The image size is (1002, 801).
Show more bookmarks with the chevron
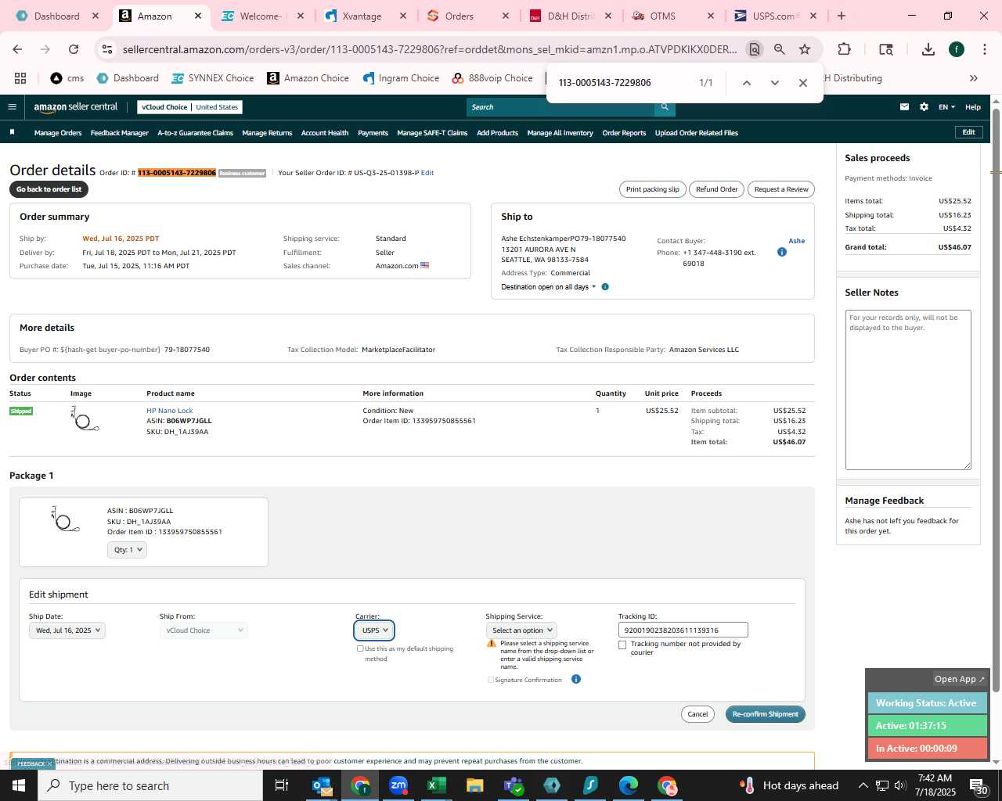pyautogui.click(x=973, y=78)
